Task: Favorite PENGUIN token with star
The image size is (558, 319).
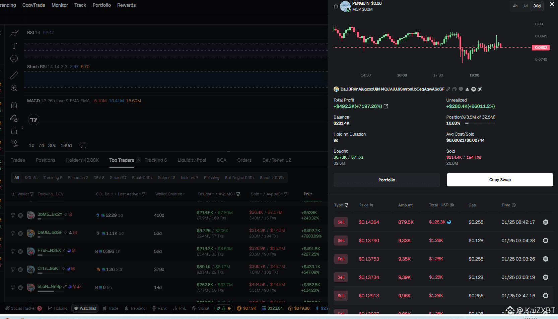Action: (336, 6)
